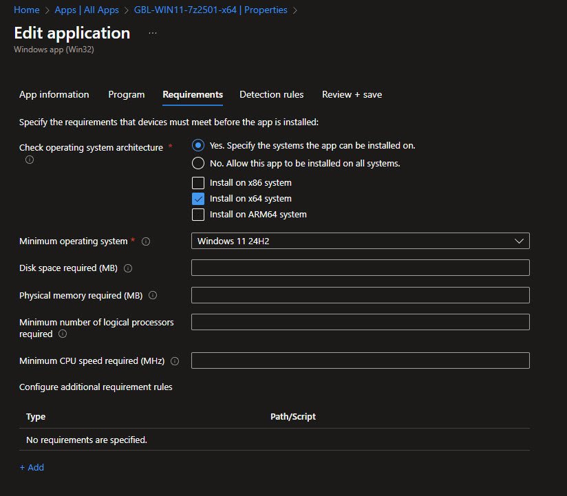567x496 pixels.
Task: Navigate to Home in the breadcrumb
Action: (26, 10)
